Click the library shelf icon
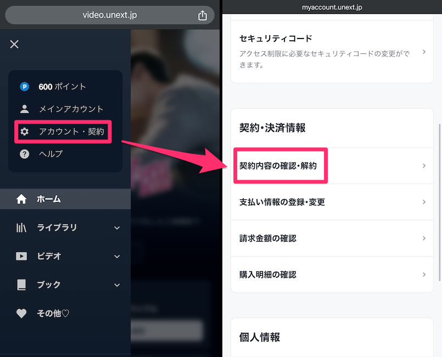The image size is (442, 357). coord(21,227)
